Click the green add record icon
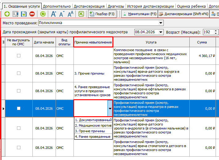The width and height of the screenshot is (219, 160). (7, 14)
